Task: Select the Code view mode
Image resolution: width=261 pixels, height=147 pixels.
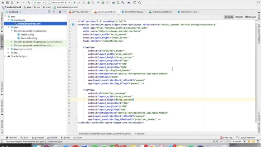Action: pos(229,17)
